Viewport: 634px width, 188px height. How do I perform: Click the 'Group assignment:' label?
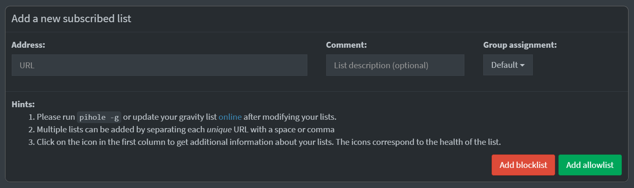point(520,45)
